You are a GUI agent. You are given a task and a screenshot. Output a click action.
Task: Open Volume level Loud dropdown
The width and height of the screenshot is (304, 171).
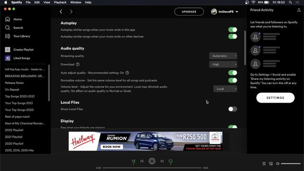[225, 89]
